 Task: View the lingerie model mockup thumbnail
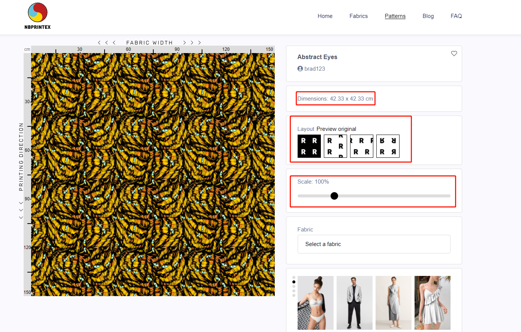(316, 303)
